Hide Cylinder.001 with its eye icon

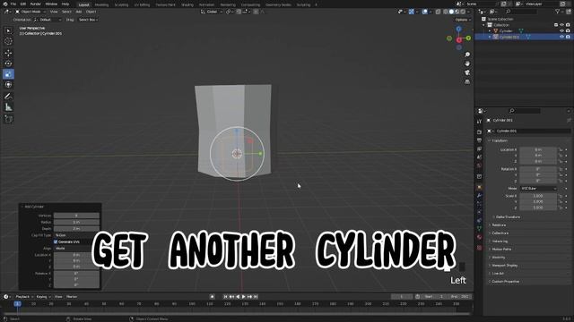561,37
